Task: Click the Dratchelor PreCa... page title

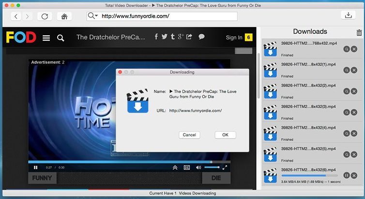Action: tap(110, 37)
